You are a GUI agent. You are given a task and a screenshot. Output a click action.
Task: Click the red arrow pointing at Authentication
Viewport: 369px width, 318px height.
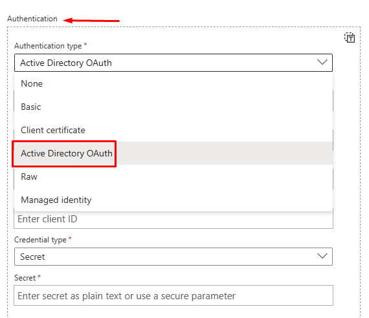coord(91,21)
